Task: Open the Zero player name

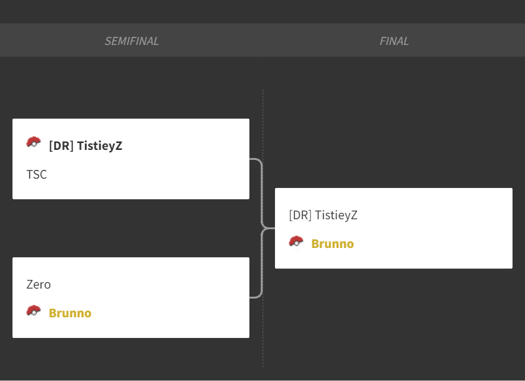Action: [x=39, y=285]
